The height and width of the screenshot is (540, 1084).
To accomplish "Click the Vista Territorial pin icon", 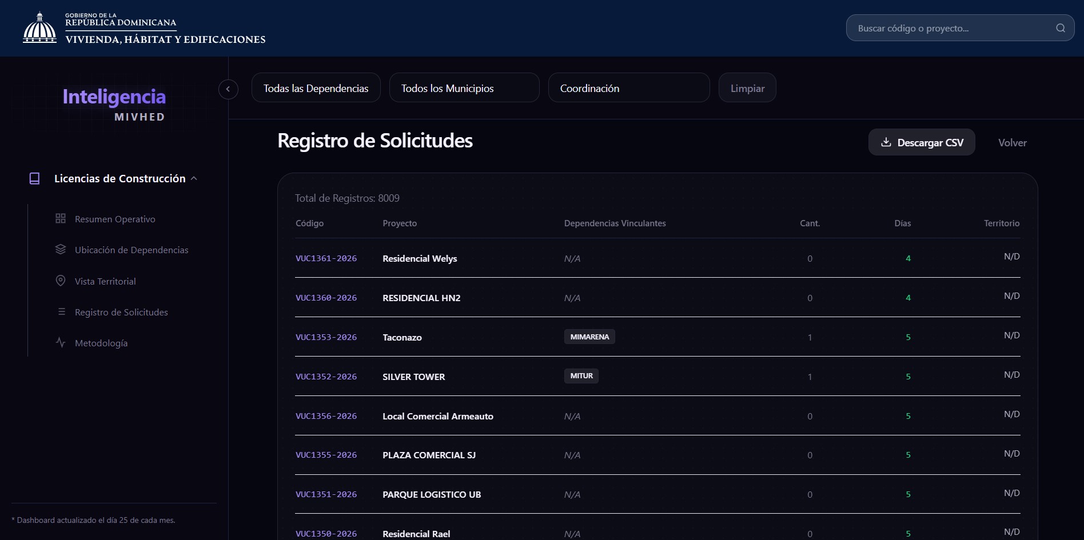I will (x=61, y=281).
